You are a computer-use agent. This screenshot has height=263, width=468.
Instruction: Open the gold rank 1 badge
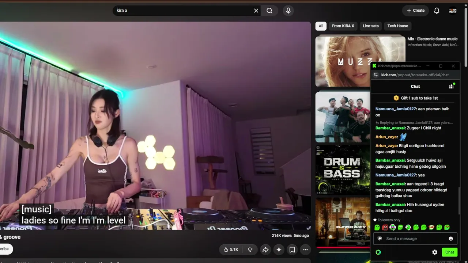(x=396, y=98)
